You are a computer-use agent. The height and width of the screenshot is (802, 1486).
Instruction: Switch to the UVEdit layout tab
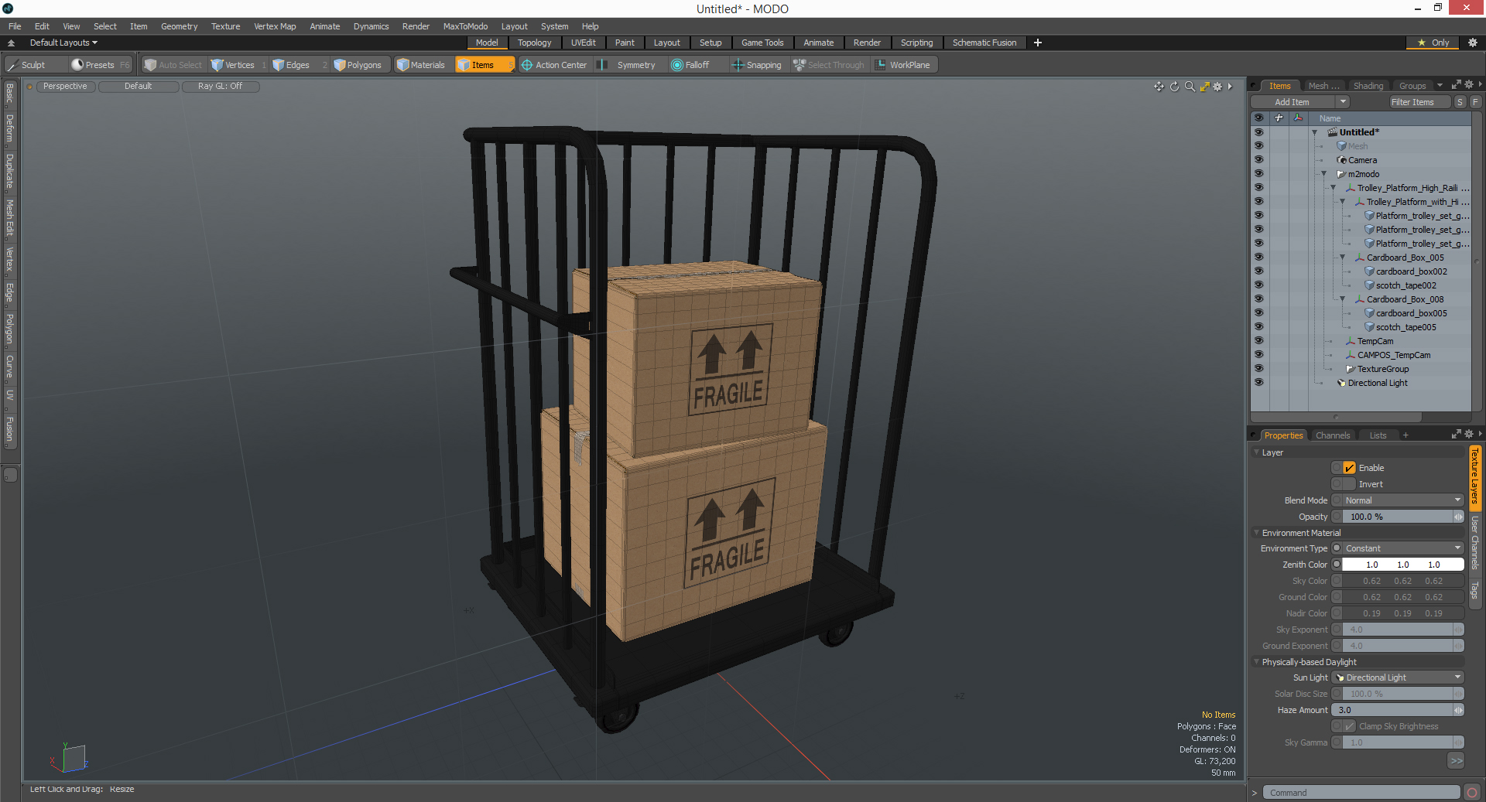pyautogui.click(x=583, y=43)
